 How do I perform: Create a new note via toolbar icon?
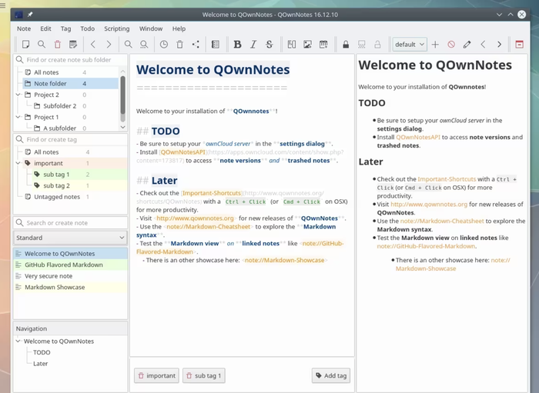(x=25, y=45)
